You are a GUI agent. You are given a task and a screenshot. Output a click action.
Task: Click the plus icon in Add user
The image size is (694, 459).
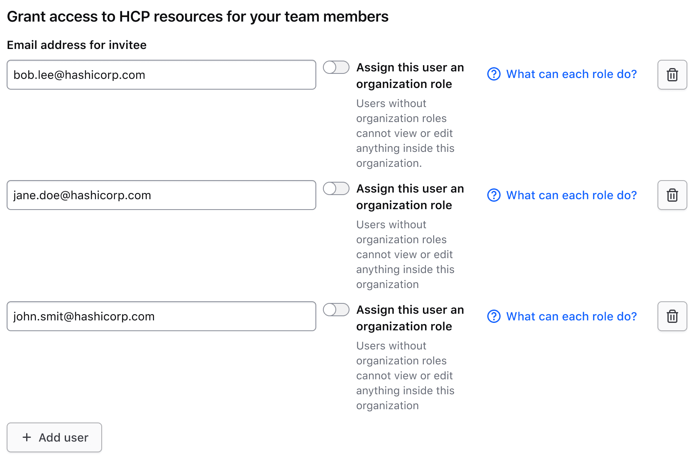27,437
